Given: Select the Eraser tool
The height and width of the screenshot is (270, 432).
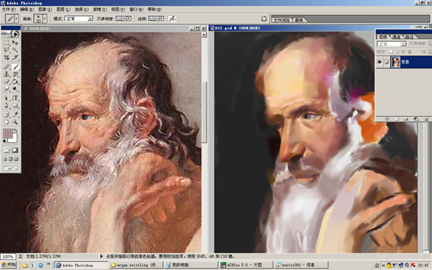Looking at the screenshot, I should [x=6, y=81].
